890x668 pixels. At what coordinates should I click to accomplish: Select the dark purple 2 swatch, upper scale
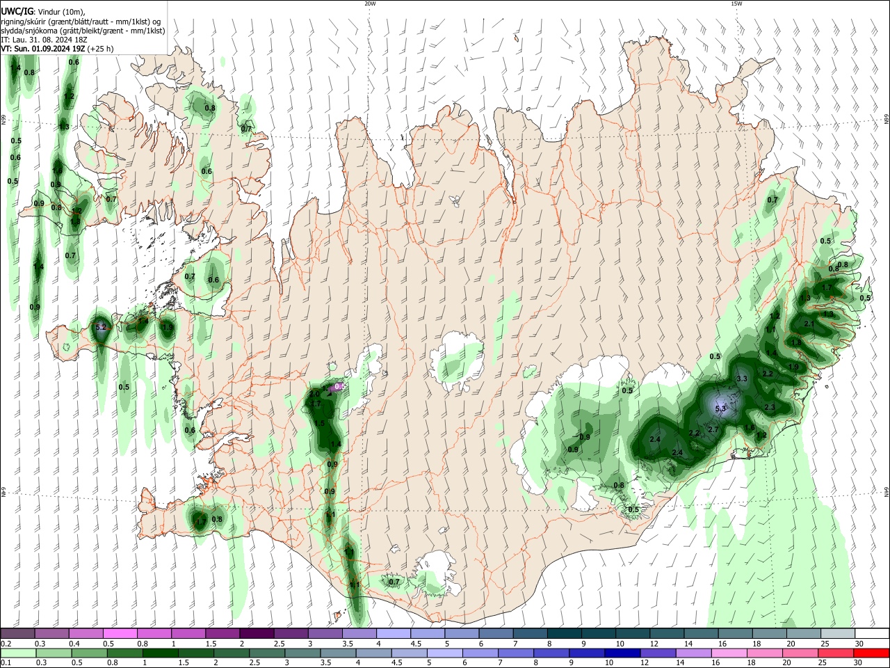257,633
